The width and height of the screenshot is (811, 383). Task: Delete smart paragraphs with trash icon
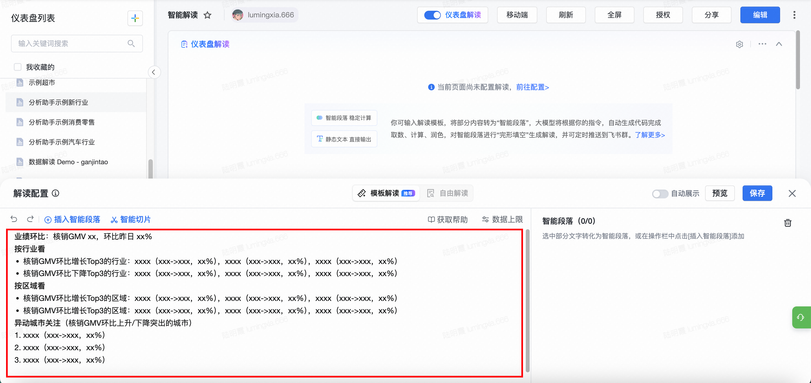(x=787, y=223)
